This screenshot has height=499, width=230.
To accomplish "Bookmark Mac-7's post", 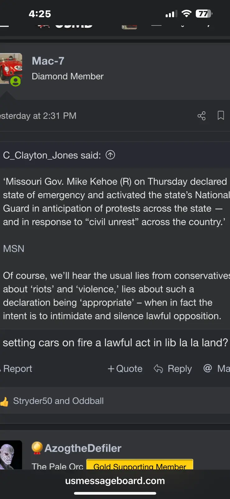I will pyautogui.click(x=221, y=115).
